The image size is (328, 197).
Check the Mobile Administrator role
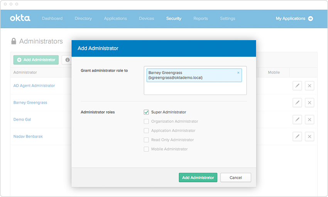coord(146,149)
